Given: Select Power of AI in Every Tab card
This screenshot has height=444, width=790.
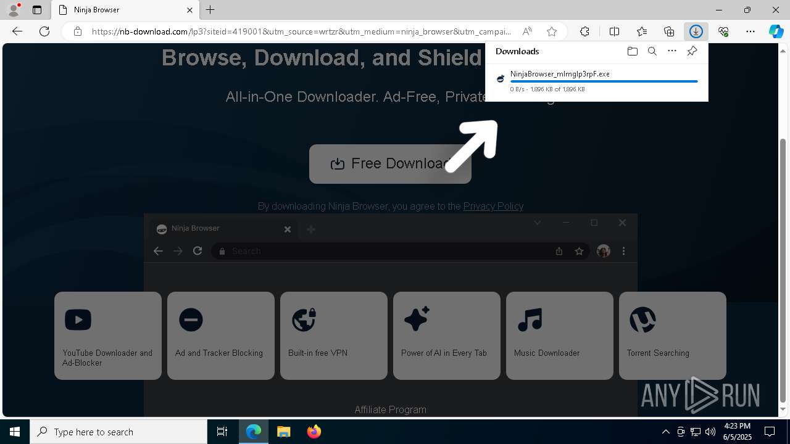Looking at the screenshot, I should coord(447,335).
